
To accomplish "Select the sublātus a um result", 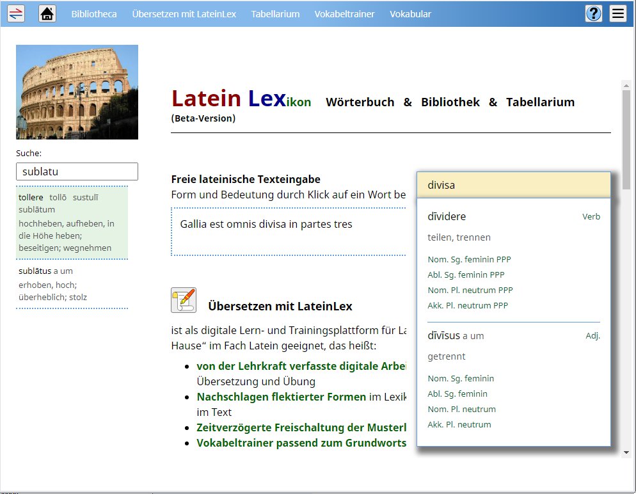I will tap(72, 284).
